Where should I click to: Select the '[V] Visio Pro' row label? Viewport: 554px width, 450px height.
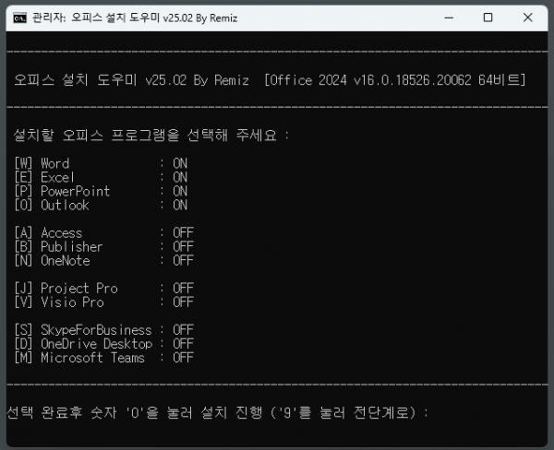59,302
